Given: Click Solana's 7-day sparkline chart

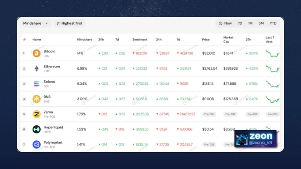Looking at the screenshot, I should [x=273, y=84].
